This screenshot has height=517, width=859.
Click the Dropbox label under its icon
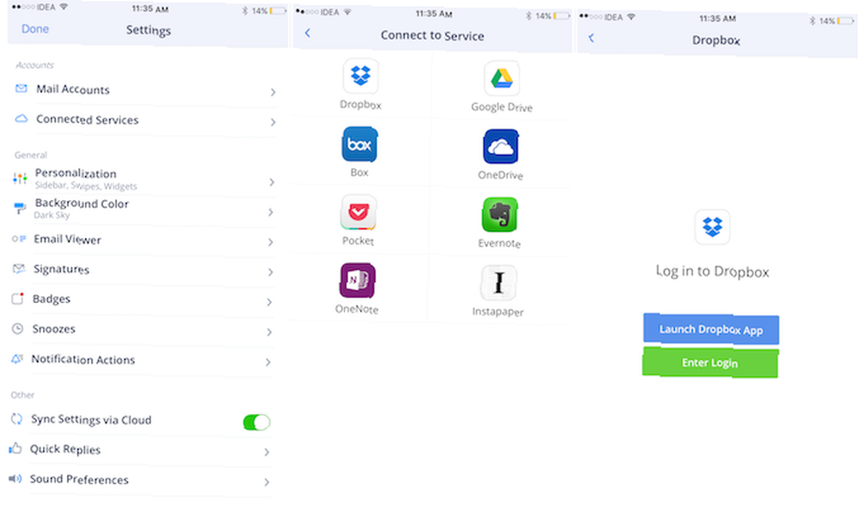[x=361, y=104]
